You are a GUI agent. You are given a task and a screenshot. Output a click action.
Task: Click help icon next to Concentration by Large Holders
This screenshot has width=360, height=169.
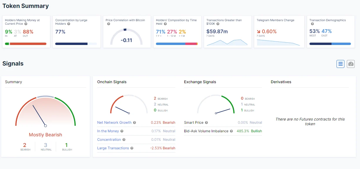69,24
